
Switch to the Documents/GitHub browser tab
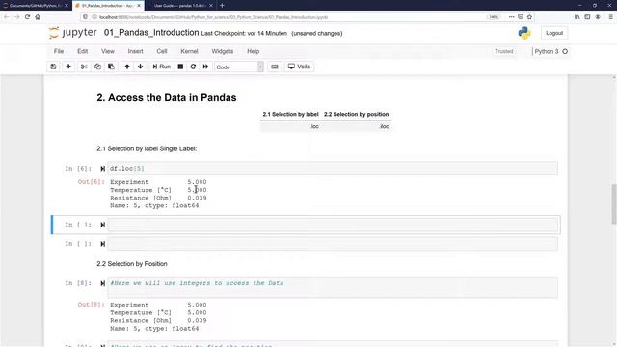point(34,6)
